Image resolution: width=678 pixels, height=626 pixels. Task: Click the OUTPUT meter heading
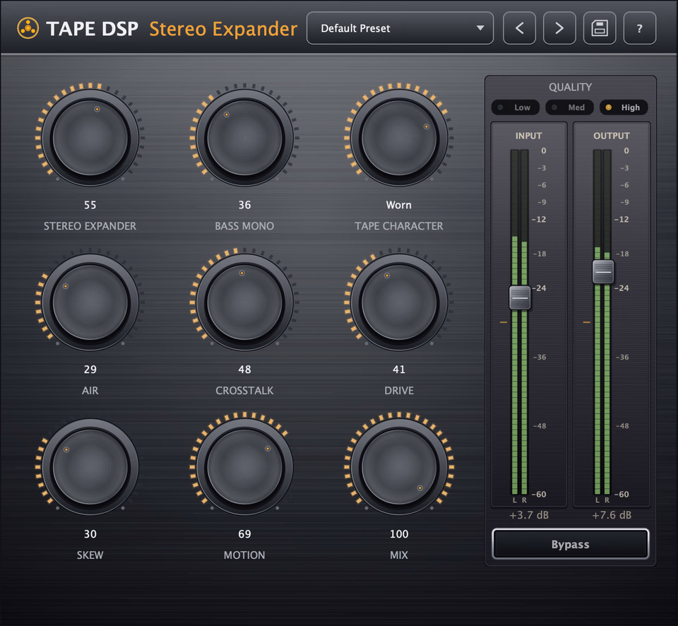(612, 136)
